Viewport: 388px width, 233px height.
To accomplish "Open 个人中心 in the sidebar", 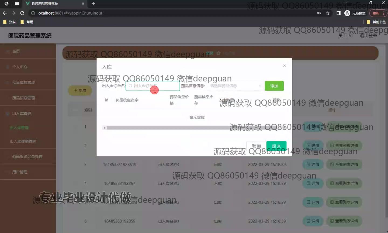I will pyautogui.click(x=28, y=67).
